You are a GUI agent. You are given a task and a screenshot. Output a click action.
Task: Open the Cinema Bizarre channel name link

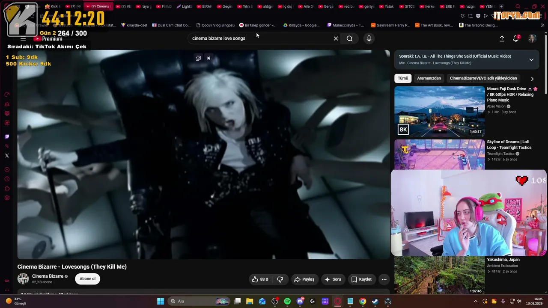pyautogui.click(x=48, y=276)
